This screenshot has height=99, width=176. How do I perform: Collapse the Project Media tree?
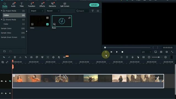2,11
